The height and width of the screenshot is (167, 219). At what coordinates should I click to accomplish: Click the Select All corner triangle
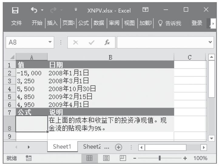click(12, 57)
